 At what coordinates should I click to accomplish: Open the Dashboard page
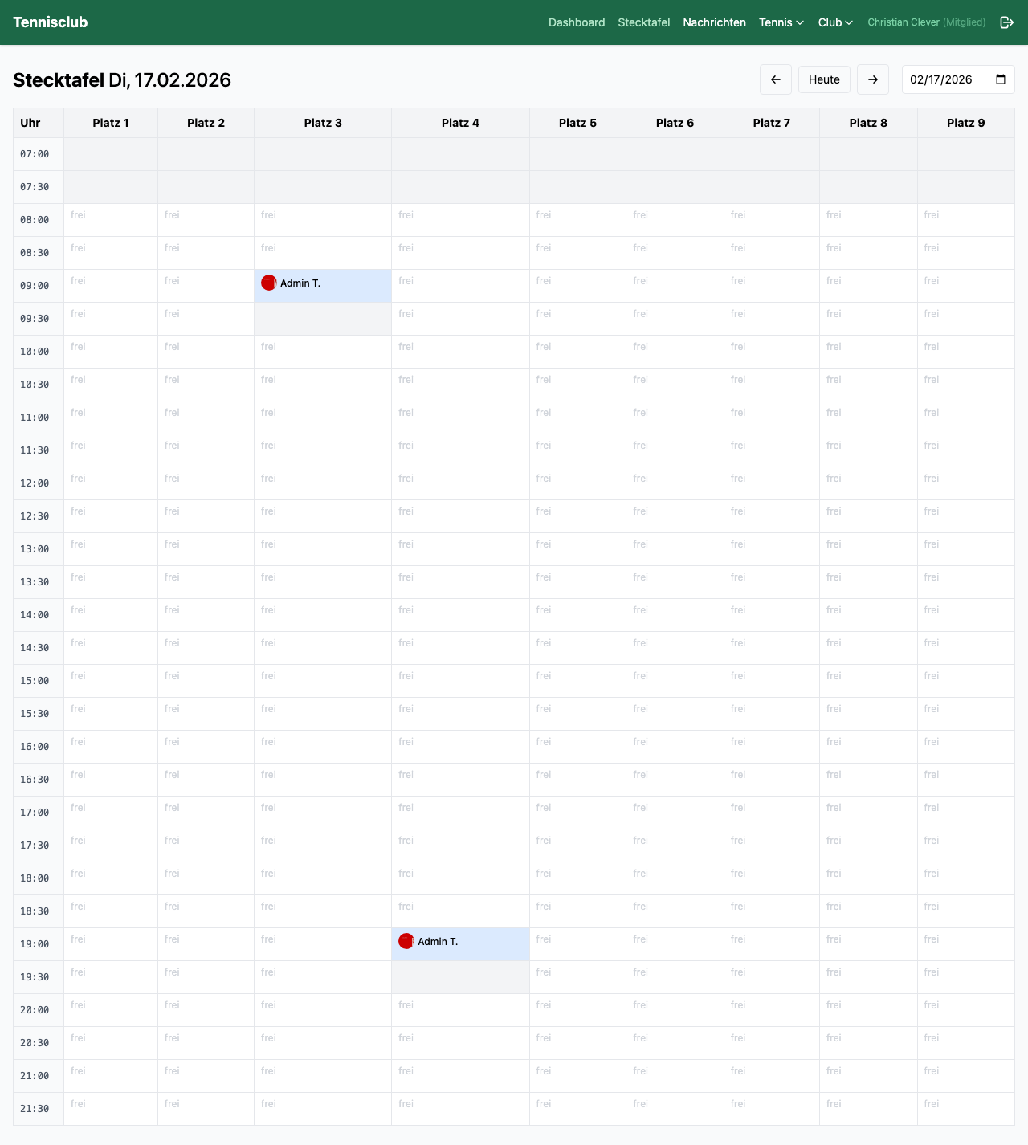(577, 22)
